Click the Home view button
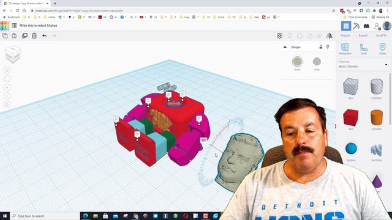The width and height of the screenshot is (392, 220). tap(7, 70)
